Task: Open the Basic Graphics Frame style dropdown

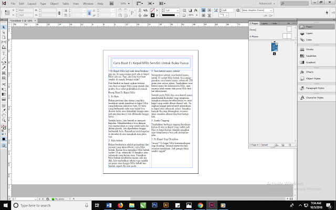Action: (271, 10)
